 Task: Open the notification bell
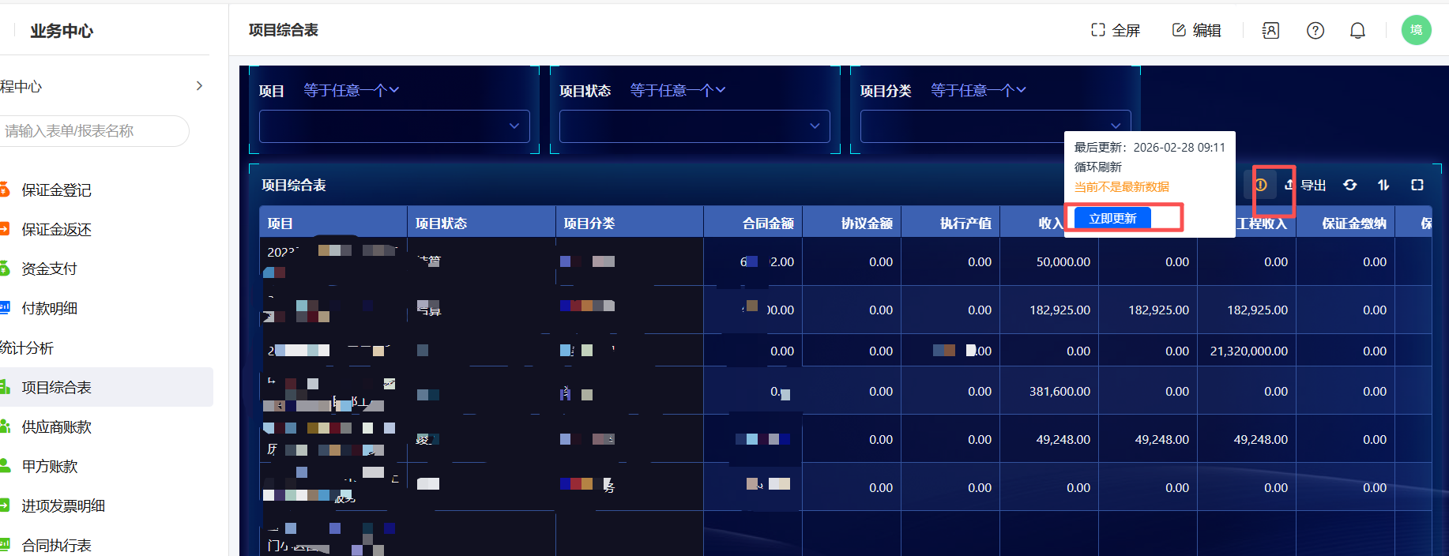click(x=1357, y=30)
